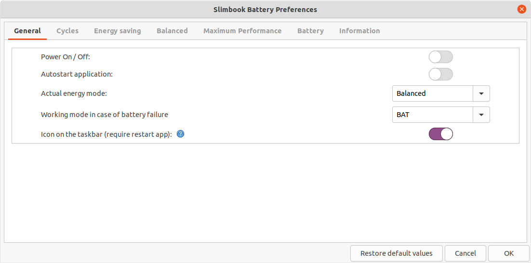Click the Slimbook Battery Preferences title bar
This screenshot has height=263, width=531.
pos(265,9)
